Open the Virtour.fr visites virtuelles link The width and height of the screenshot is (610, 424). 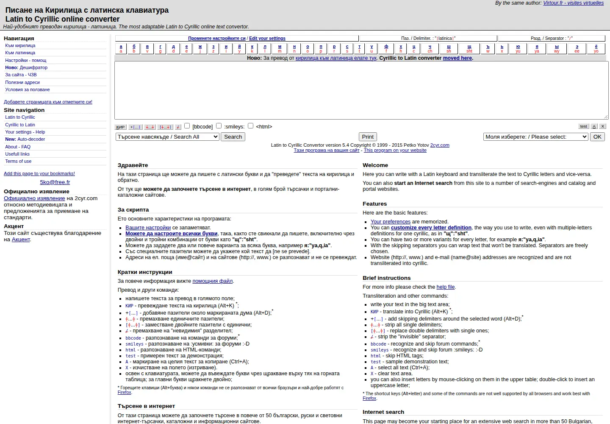[574, 3]
